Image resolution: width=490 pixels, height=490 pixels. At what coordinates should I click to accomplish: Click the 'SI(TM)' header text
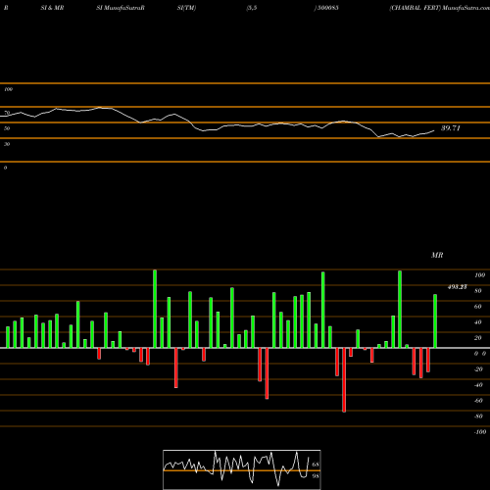tap(186, 8)
